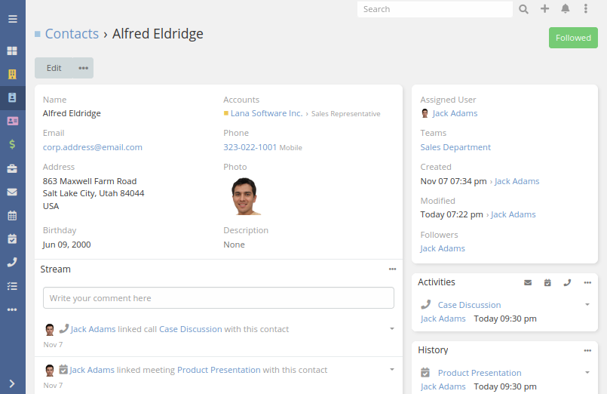Open Emails envelope icon in sidebar
This screenshot has height=394, width=607.
(12, 192)
